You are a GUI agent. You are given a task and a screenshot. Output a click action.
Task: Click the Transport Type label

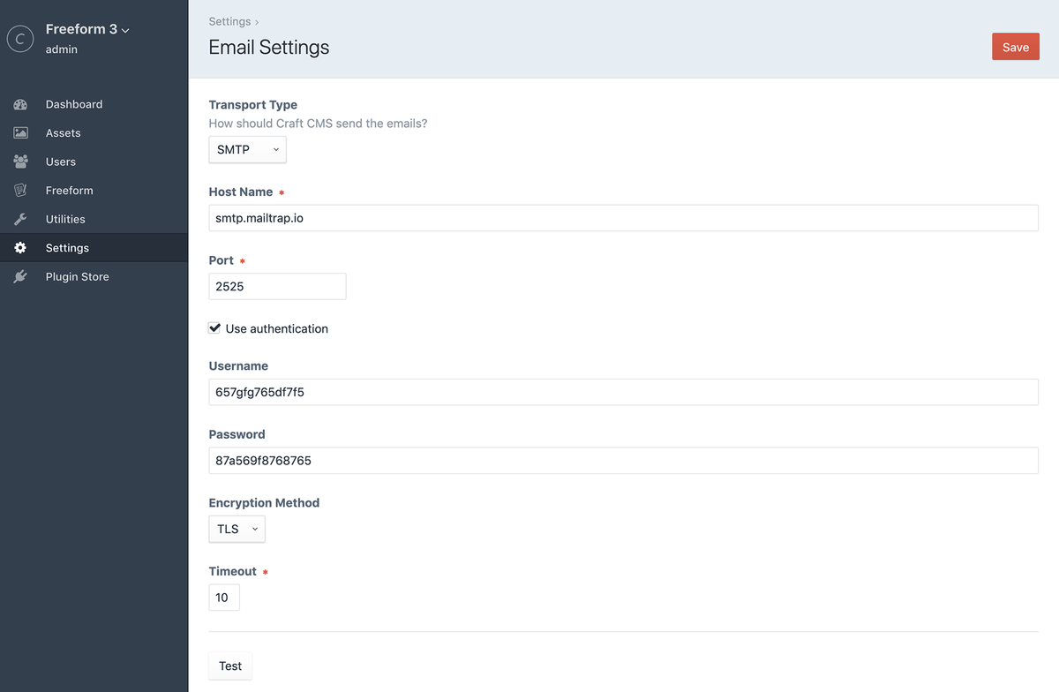coord(253,104)
